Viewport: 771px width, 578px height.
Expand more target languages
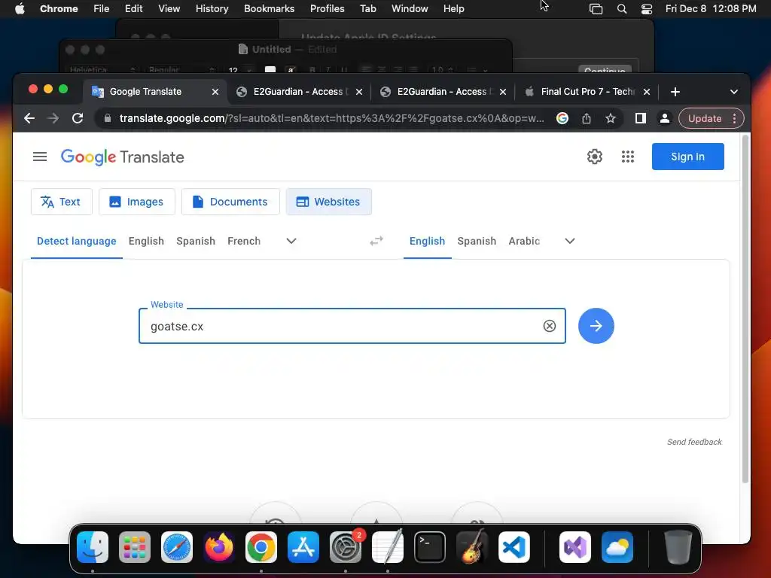click(569, 241)
